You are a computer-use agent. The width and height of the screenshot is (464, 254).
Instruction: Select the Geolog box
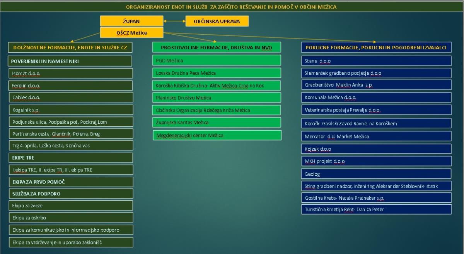(376, 174)
